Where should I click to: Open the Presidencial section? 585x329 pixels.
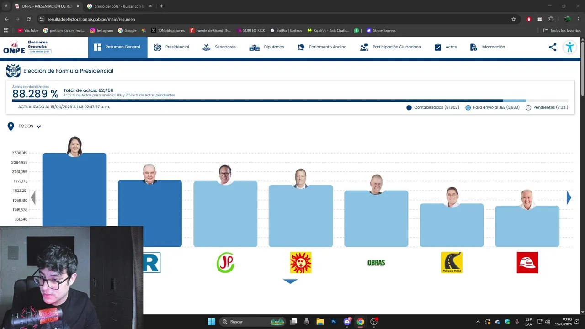[171, 47]
